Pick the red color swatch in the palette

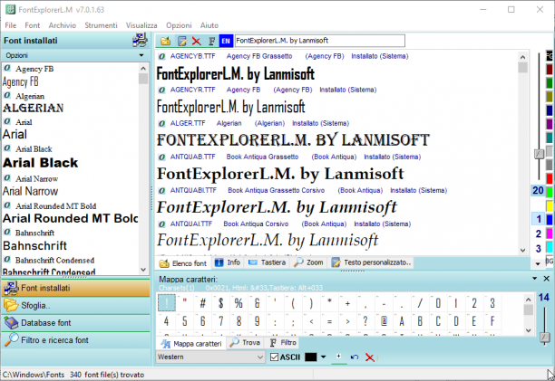[550, 178]
